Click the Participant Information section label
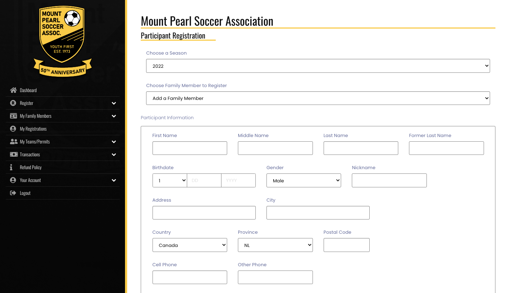Image resolution: width=509 pixels, height=293 pixels. coord(167,118)
